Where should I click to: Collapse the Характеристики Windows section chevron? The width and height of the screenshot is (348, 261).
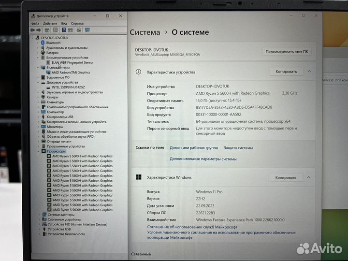[x=309, y=177]
